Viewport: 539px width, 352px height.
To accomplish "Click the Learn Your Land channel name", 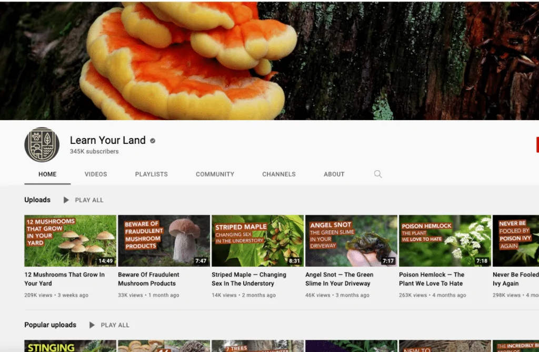I will coord(107,140).
